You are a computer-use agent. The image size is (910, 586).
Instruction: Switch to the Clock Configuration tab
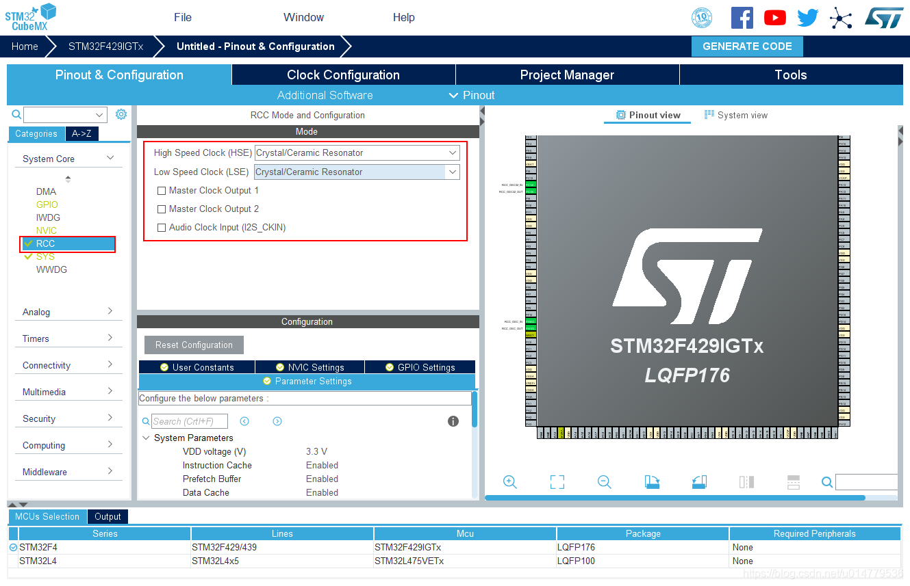344,75
